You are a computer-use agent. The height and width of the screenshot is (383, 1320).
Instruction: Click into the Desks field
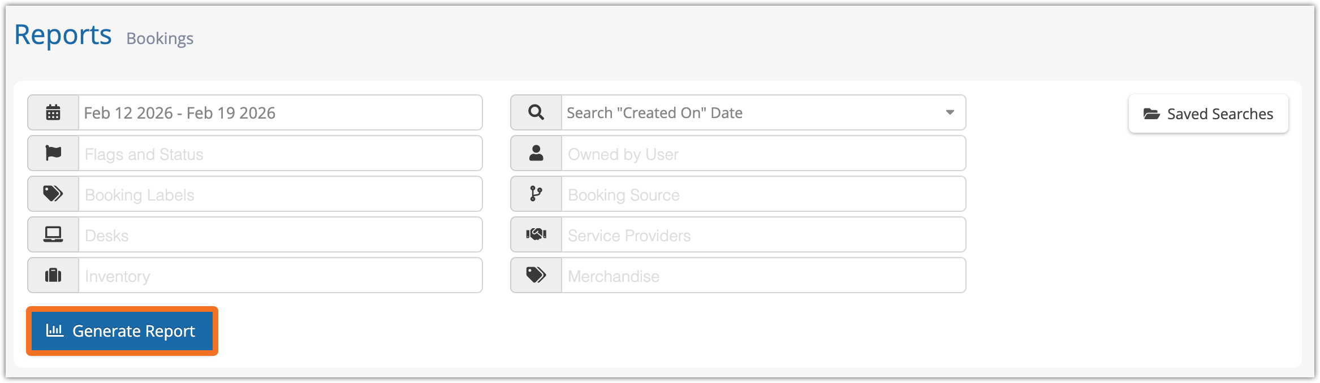pyautogui.click(x=280, y=235)
